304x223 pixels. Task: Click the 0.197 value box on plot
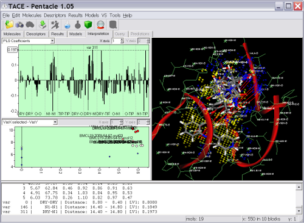[12, 50]
